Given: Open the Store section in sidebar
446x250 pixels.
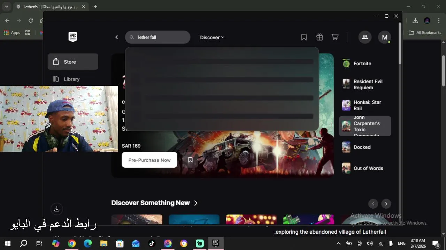Looking at the screenshot, I should coord(73,62).
